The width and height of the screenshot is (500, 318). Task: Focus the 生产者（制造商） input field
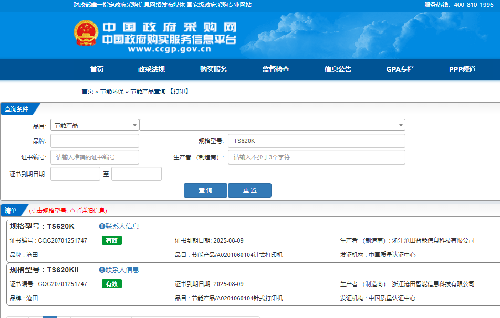317,157
